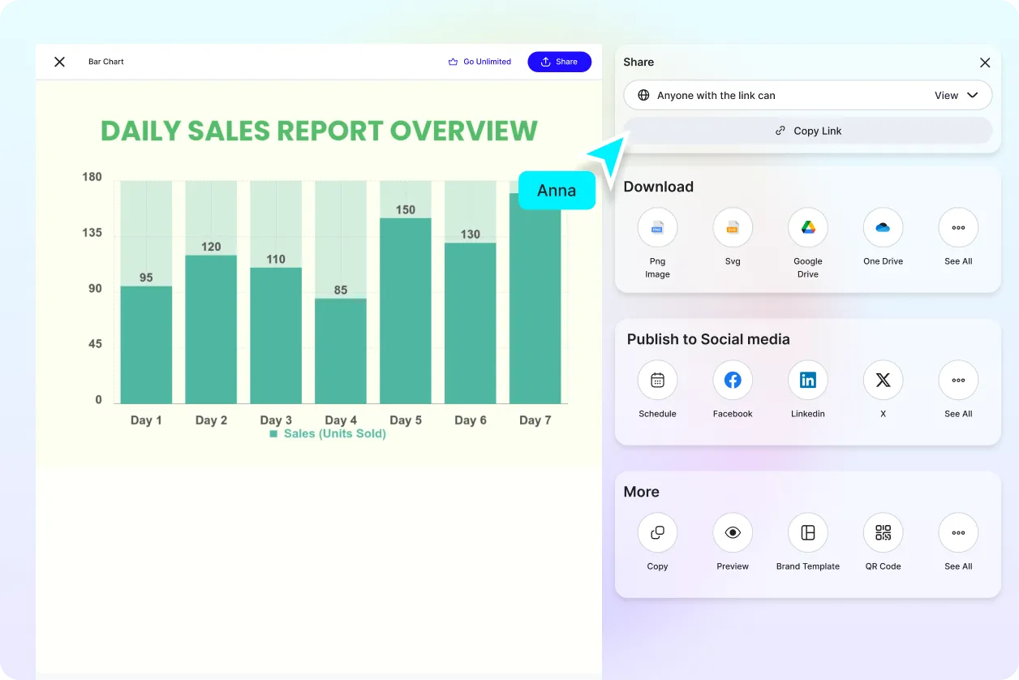Click the Anyone with the link can text
This screenshot has width=1019, height=680.
pos(716,95)
